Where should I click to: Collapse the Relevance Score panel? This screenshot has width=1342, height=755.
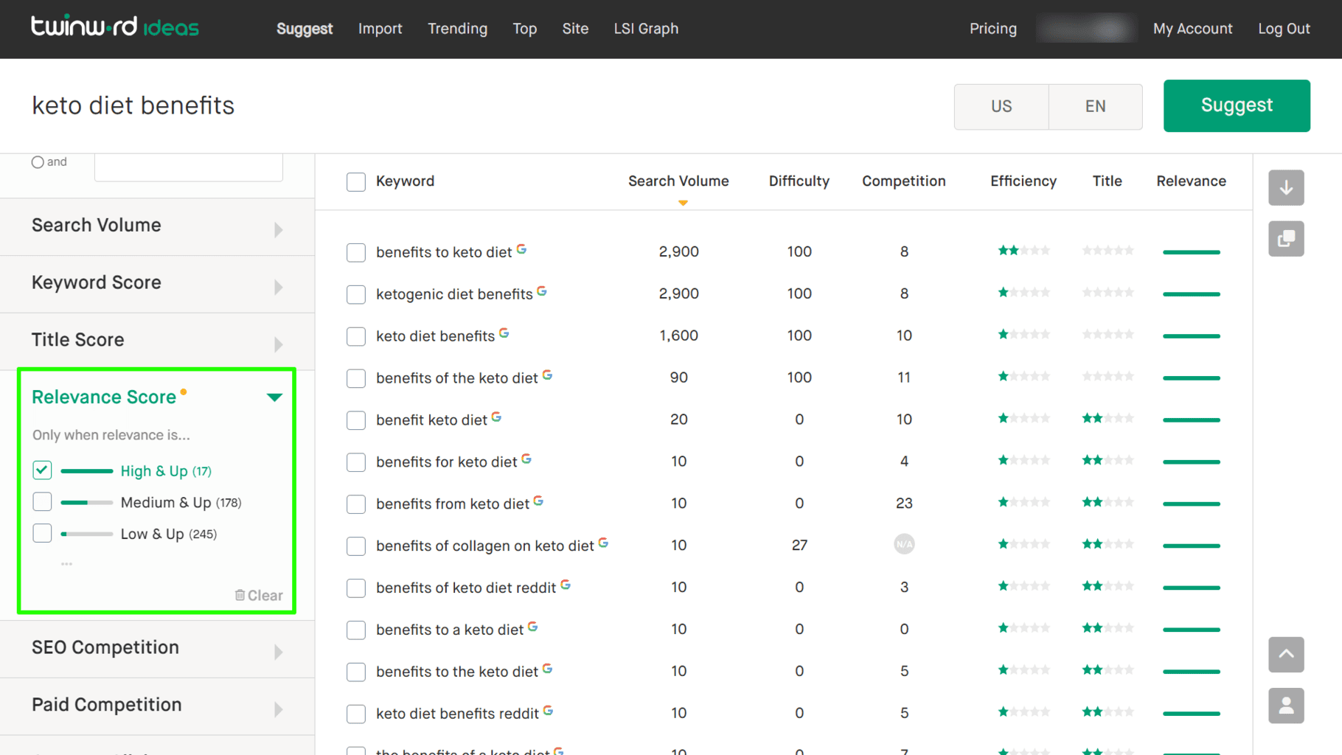pos(275,397)
